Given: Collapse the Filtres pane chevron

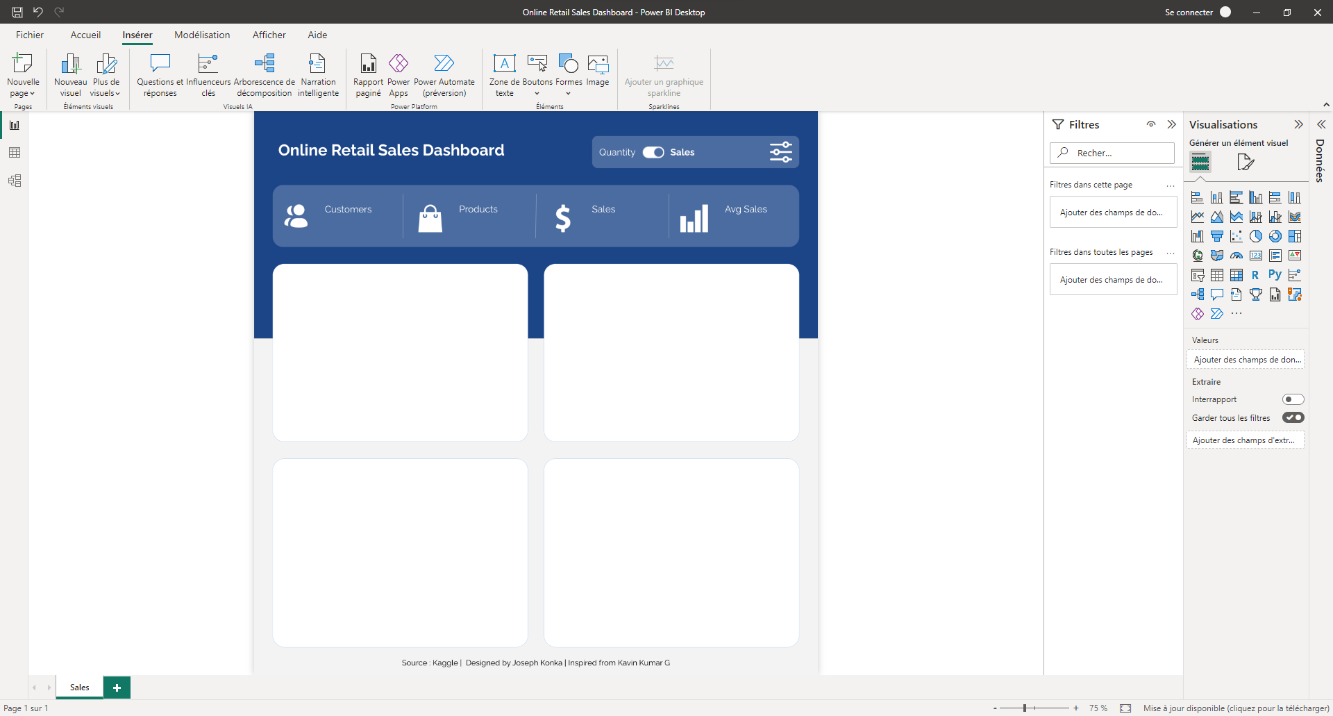Looking at the screenshot, I should click(x=1172, y=124).
